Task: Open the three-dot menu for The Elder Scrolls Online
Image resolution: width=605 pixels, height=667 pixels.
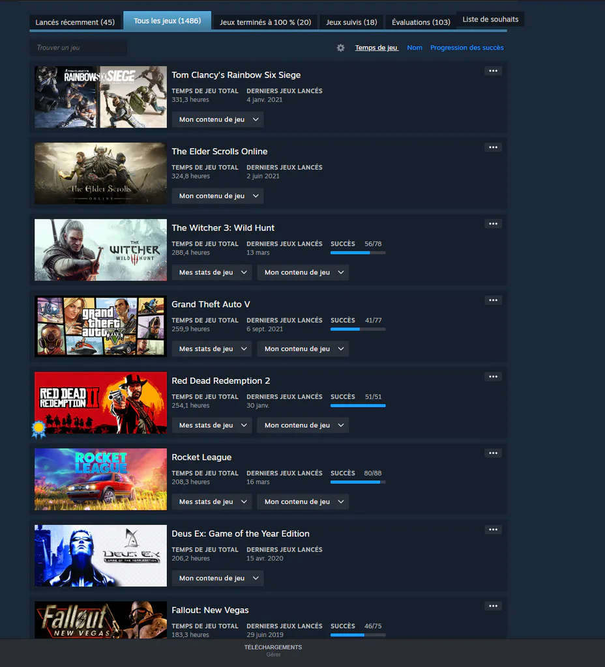Action: [x=493, y=148]
